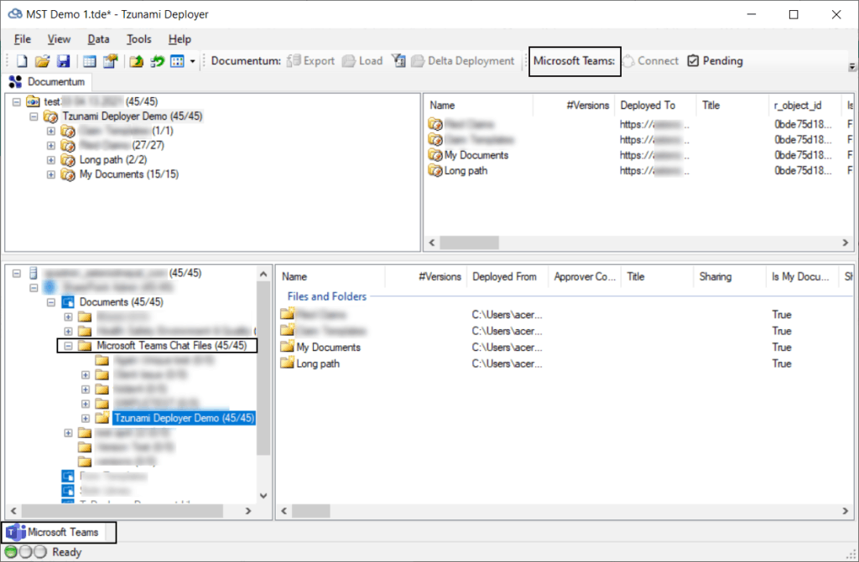
Task: Select Long path (2/2) tree item
Action: point(113,160)
